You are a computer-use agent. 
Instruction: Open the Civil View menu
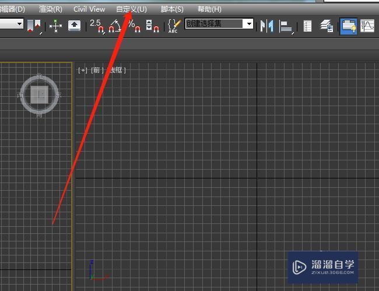coord(89,9)
